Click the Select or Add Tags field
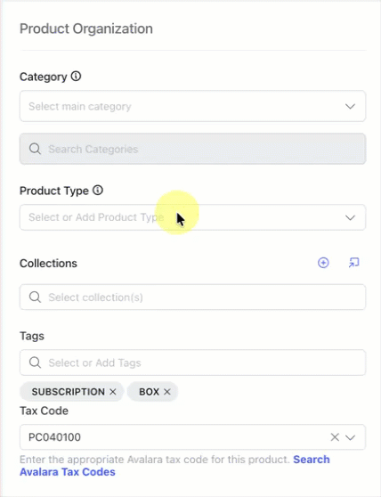The image size is (381, 497). click(193, 363)
